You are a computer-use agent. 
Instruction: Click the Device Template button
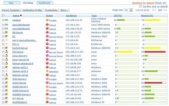[11, 10]
